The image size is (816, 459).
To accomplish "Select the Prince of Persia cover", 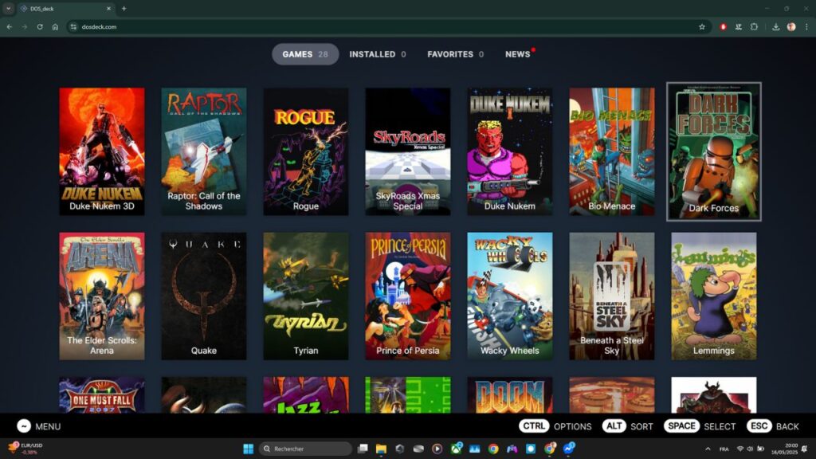I will 408,296.
